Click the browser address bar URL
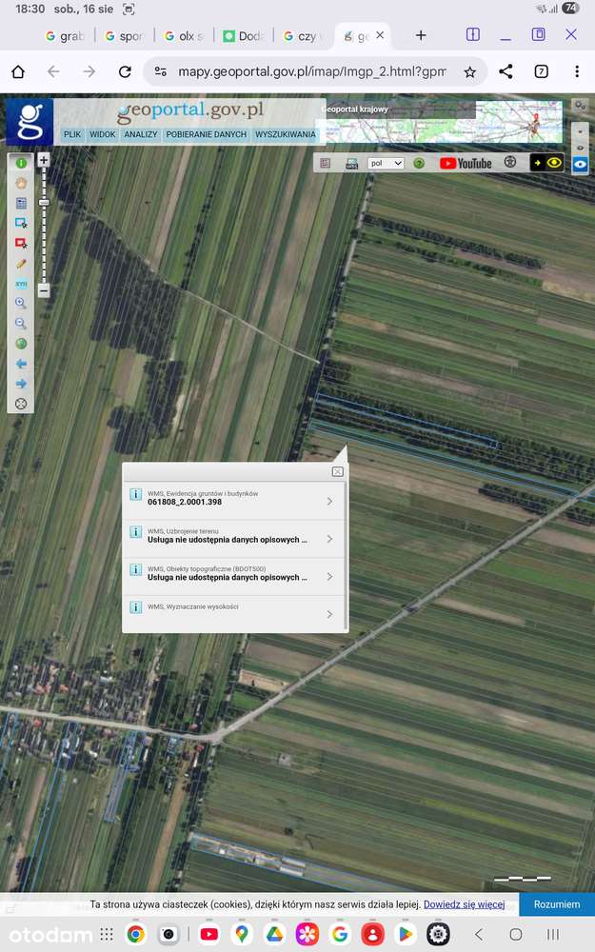Image resolution: width=595 pixels, height=952 pixels. pyautogui.click(x=311, y=71)
